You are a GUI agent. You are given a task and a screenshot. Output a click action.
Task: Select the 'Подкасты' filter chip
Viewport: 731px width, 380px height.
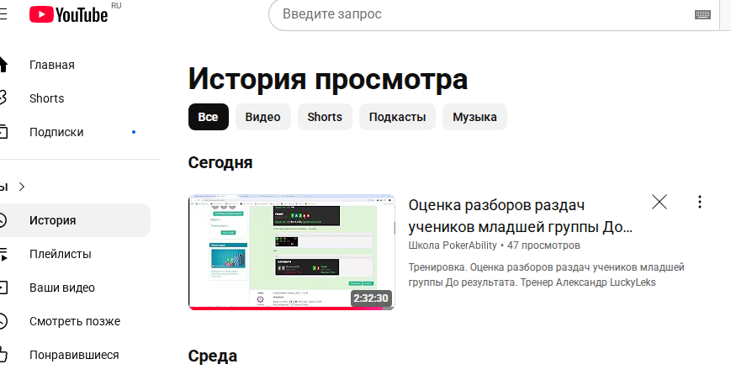[x=397, y=117]
